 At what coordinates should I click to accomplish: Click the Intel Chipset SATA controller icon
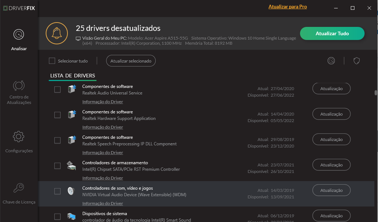click(x=71, y=165)
